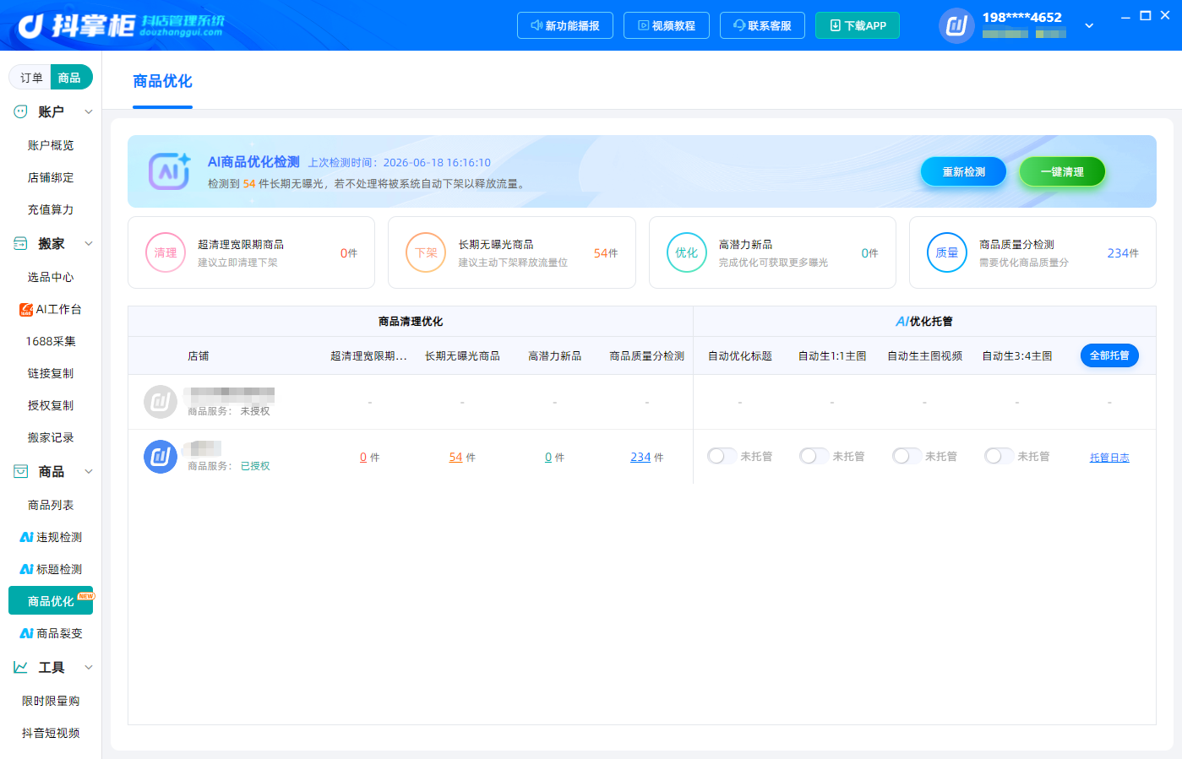
Task: Toggle 自动生主图视频 switch
Action: pos(907,456)
